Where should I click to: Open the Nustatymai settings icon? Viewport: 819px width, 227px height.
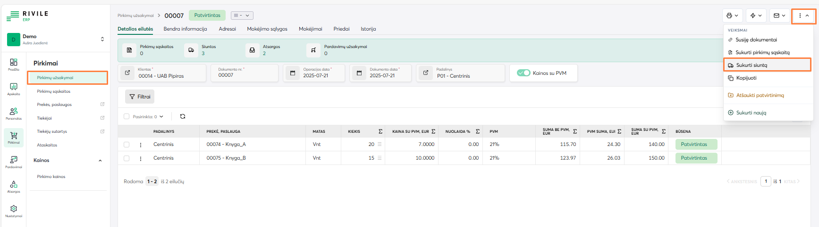[14, 211]
